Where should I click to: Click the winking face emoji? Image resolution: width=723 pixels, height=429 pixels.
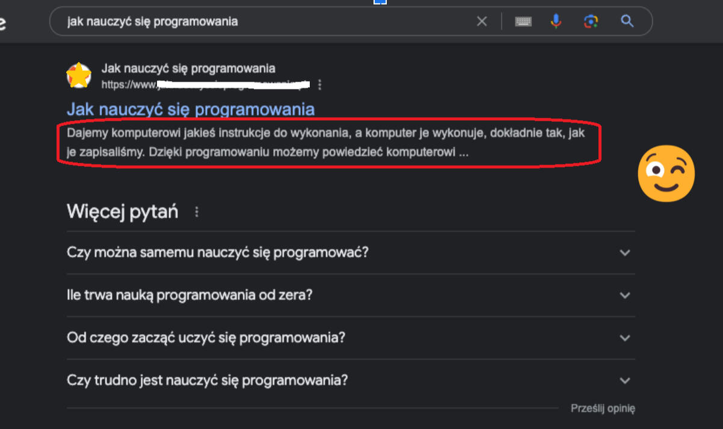(x=666, y=173)
